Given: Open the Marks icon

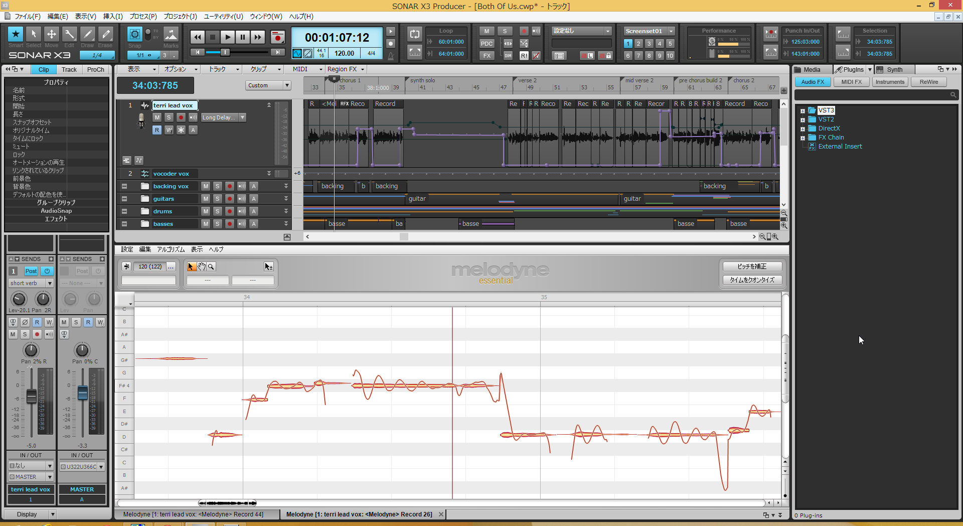Looking at the screenshot, I should pyautogui.click(x=171, y=34).
